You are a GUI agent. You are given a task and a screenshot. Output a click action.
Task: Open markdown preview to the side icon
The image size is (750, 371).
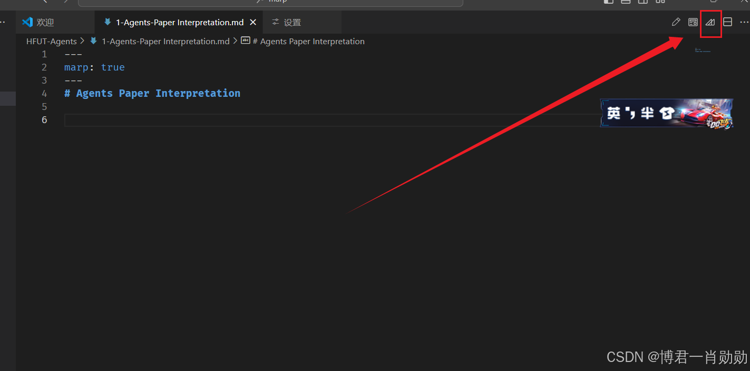693,22
